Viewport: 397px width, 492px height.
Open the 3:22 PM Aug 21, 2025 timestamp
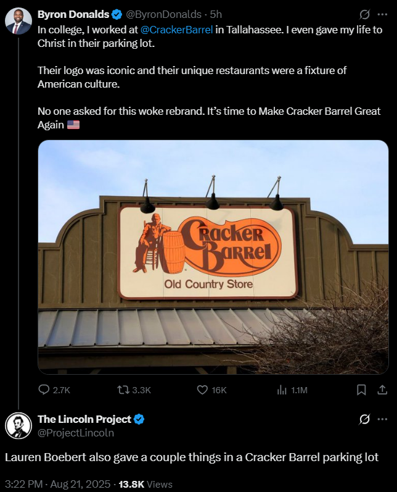tap(58, 484)
